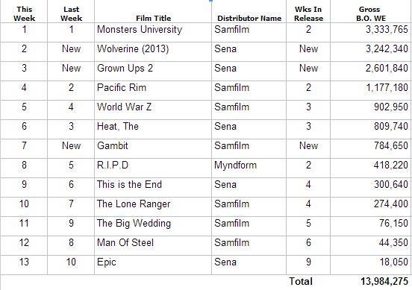
Task: Click the Wolverine (2013) title cell
Action: pos(153,51)
